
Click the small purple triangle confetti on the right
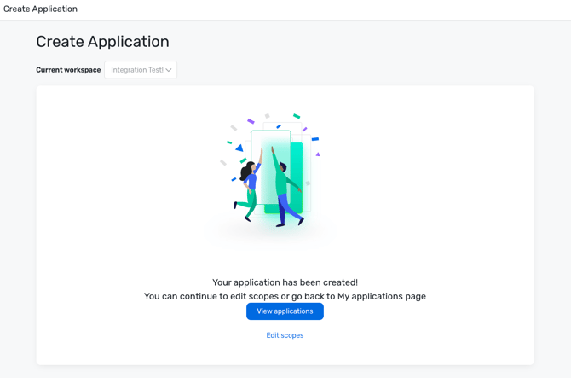click(x=318, y=154)
